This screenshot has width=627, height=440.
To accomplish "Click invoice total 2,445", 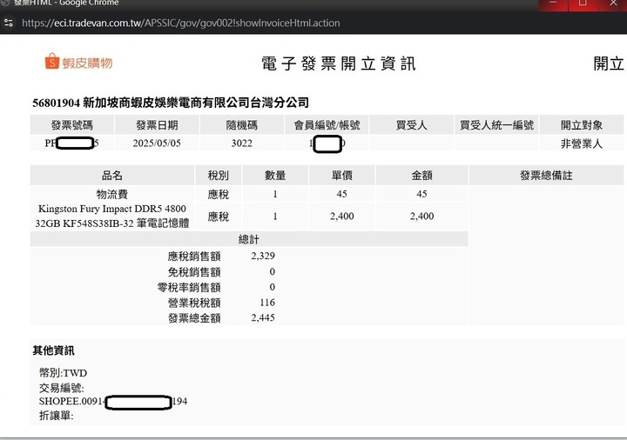I will point(263,317).
